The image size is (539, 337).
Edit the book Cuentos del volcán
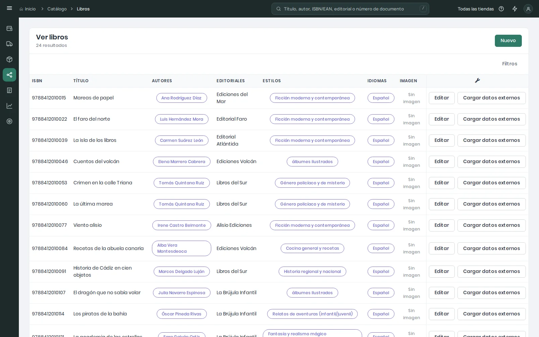(442, 162)
